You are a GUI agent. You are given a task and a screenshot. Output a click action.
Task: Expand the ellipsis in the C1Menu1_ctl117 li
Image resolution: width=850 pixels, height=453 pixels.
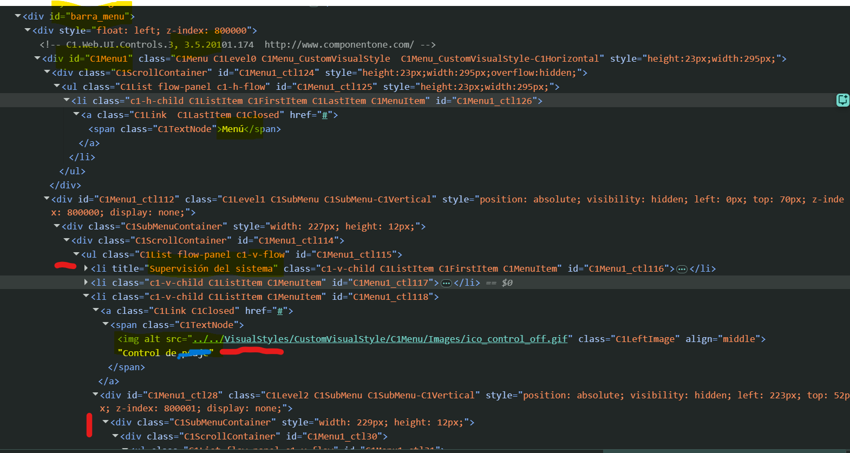[447, 283]
